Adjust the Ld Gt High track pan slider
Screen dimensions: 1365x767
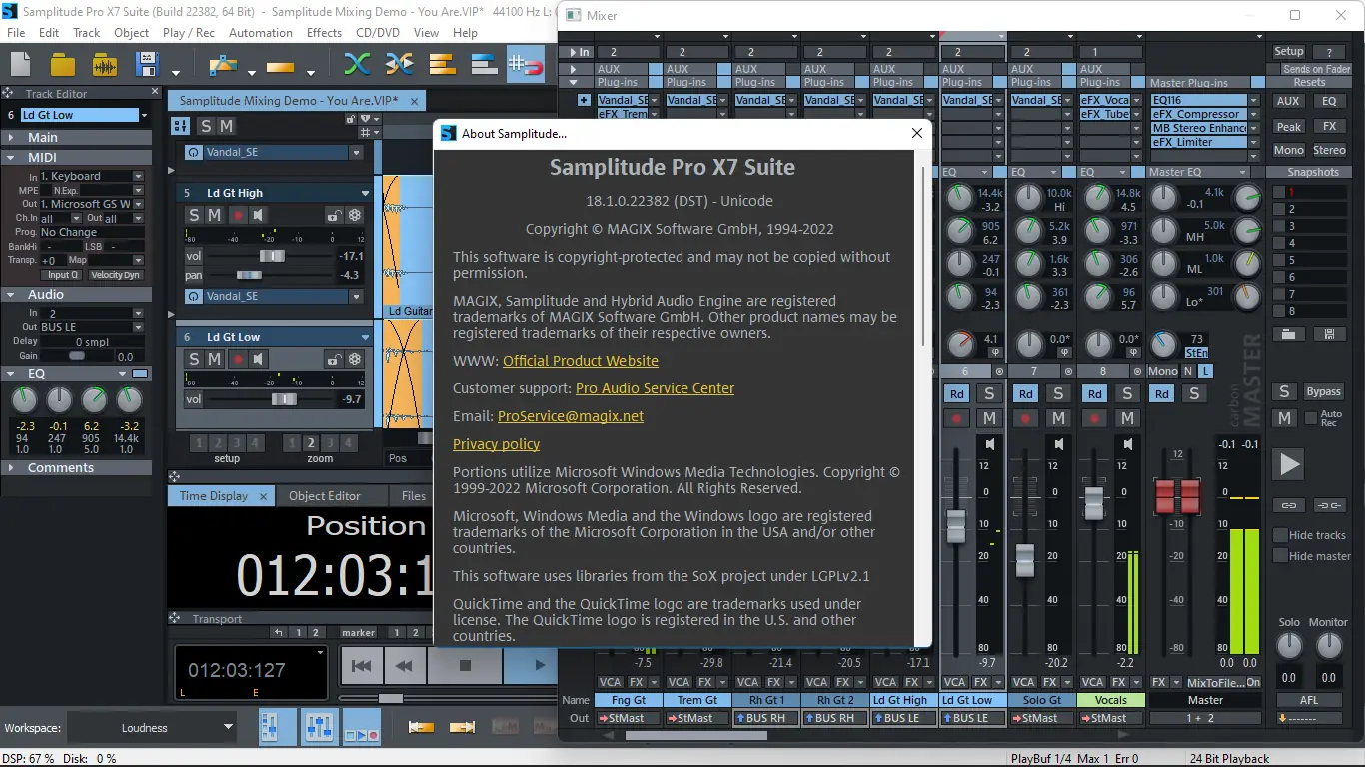[250, 275]
